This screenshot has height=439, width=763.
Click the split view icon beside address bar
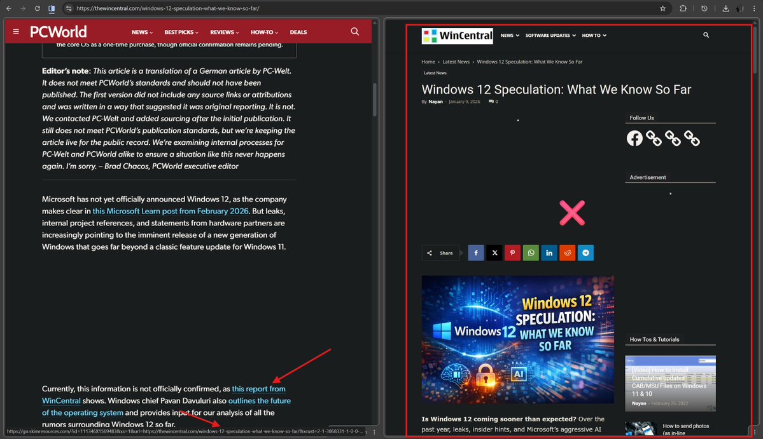coord(52,8)
